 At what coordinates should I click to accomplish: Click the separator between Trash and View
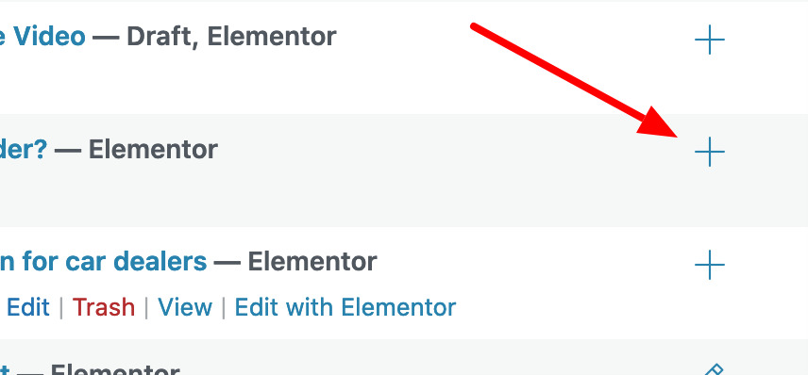(146, 307)
